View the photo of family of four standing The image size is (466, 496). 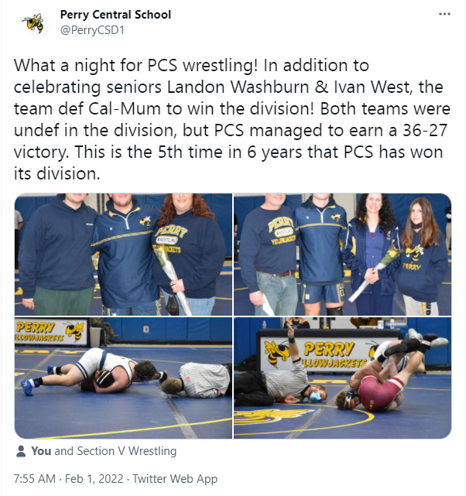point(342,255)
